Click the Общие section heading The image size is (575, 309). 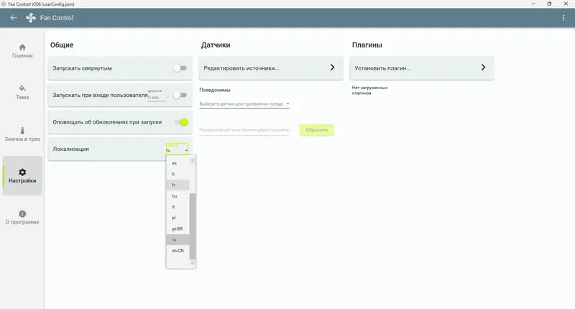coord(62,45)
